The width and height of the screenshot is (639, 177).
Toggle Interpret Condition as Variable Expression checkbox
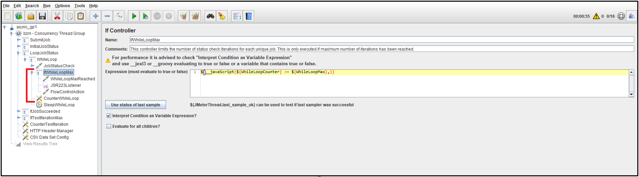coord(109,116)
